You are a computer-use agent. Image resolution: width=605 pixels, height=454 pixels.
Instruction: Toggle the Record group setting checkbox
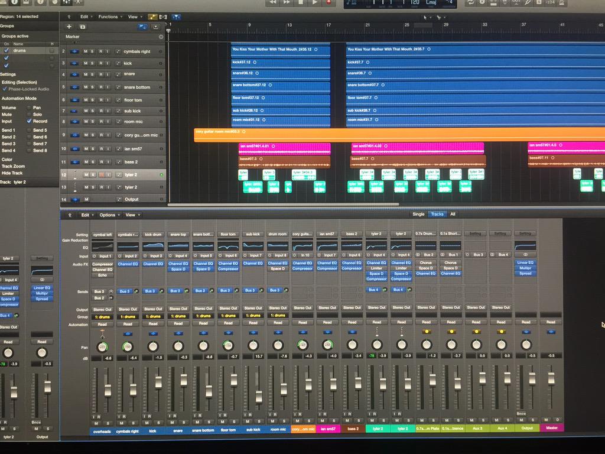(29, 121)
